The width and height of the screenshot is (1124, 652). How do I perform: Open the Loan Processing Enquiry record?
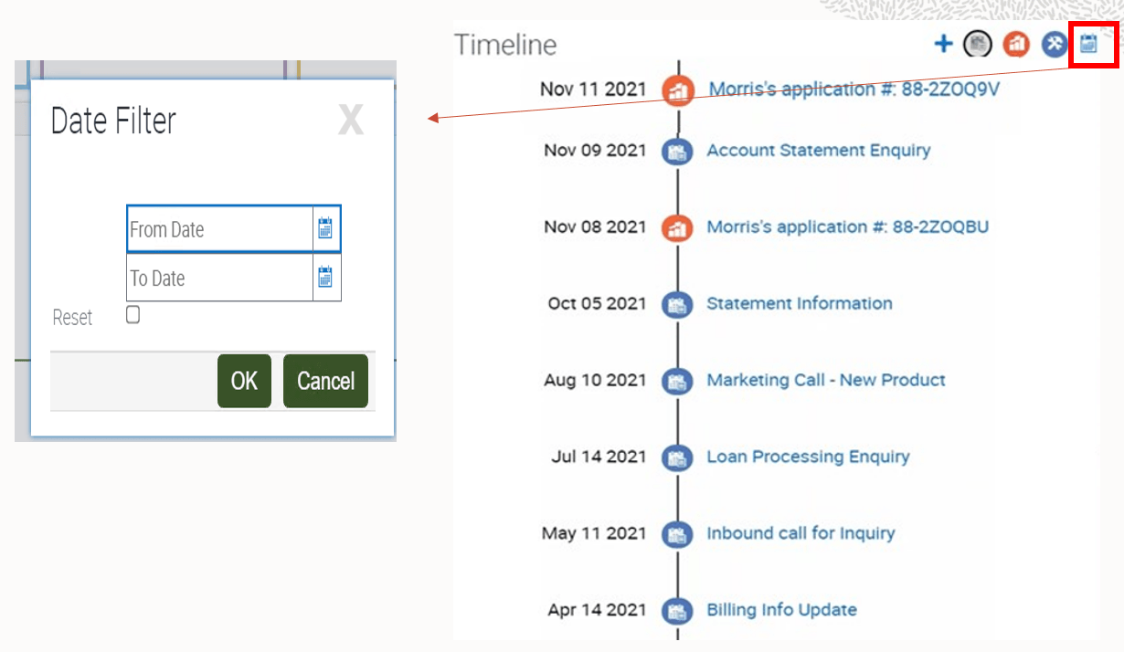(x=808, y=457)
